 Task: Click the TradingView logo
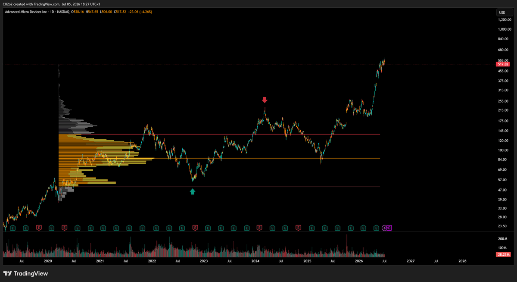point(25,273)
